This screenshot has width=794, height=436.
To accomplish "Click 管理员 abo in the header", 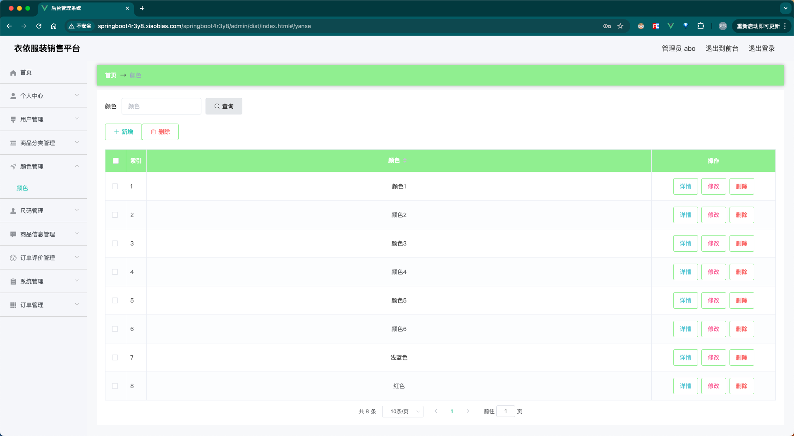I will (679, 48).
